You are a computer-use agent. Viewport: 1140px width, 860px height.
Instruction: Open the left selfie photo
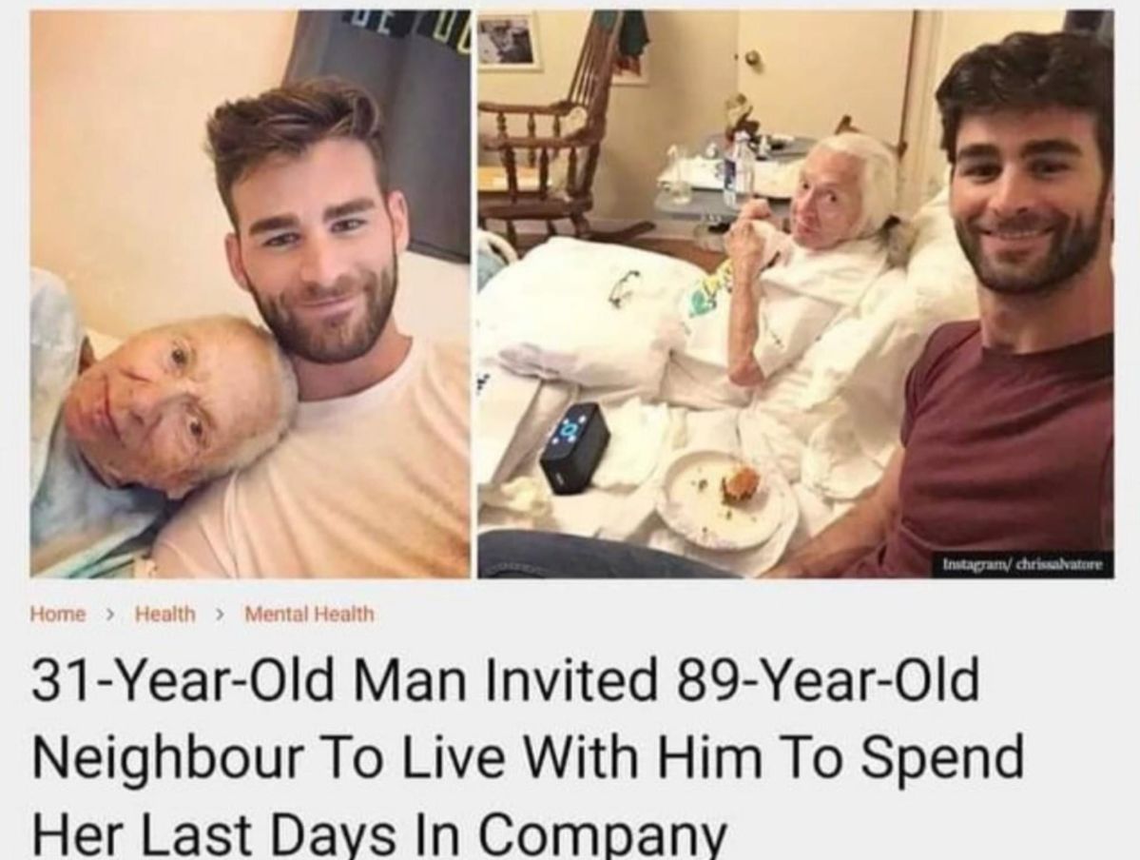[x=250, y=294]
